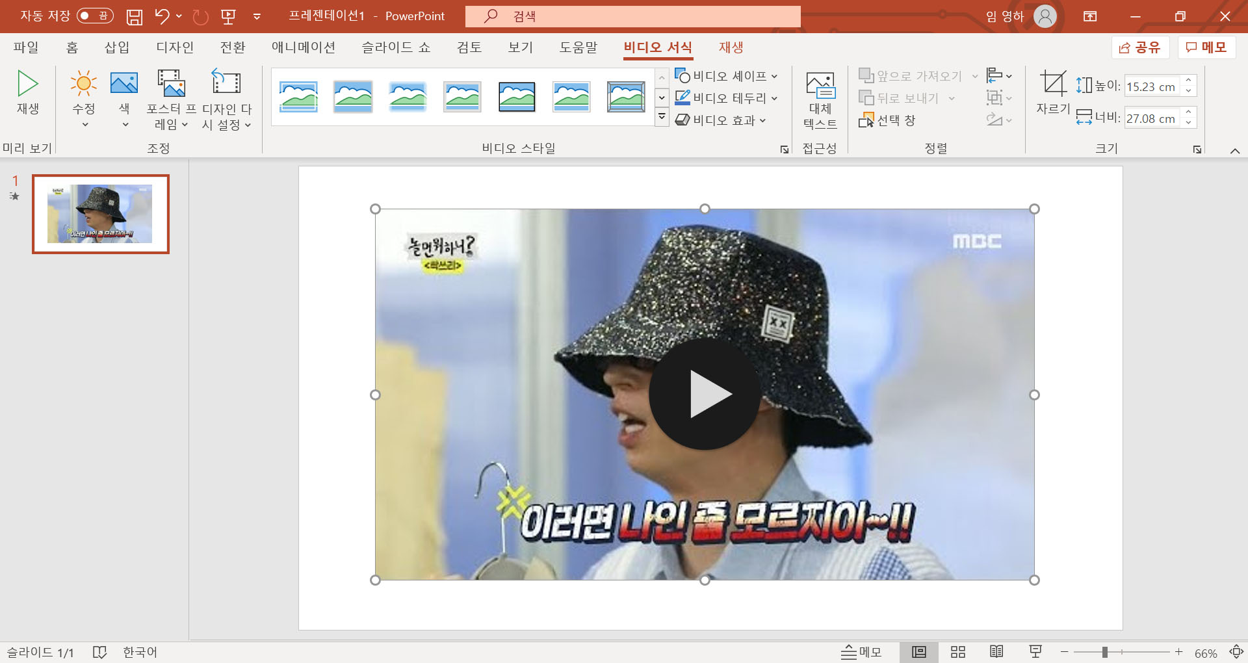
Task: Start slideshow from status bar icon
Action: pos(1035,652)
